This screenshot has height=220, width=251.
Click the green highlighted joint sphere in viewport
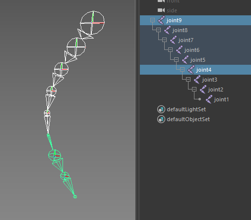(x=55, y=155)
